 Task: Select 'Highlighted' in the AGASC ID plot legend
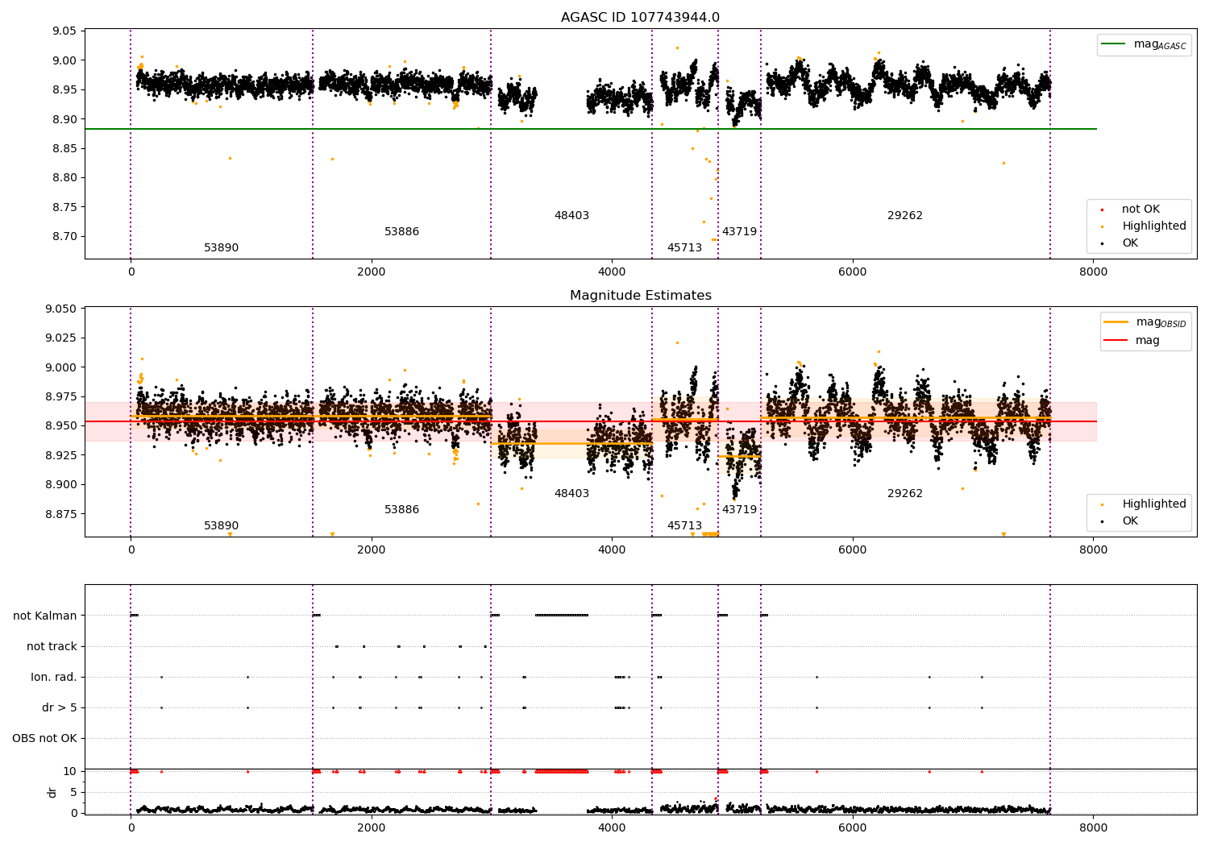pyautogui.click(x=1154, y=226)
